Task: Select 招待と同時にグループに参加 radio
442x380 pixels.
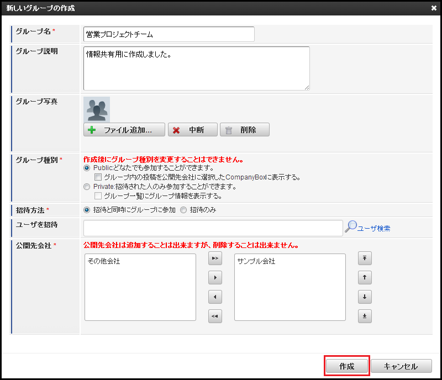Action: [x=87, y=210]
